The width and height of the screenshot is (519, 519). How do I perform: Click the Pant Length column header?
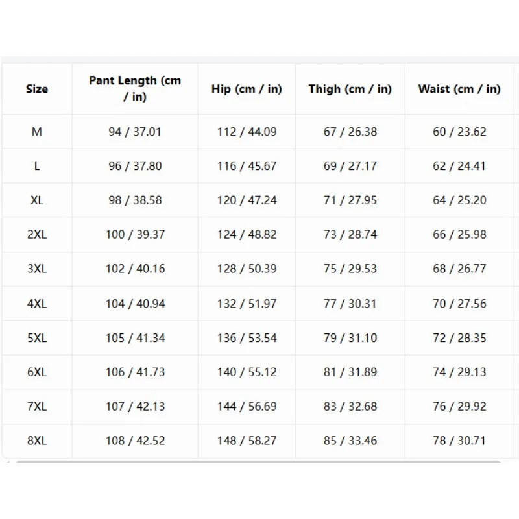tap(135, 88)
